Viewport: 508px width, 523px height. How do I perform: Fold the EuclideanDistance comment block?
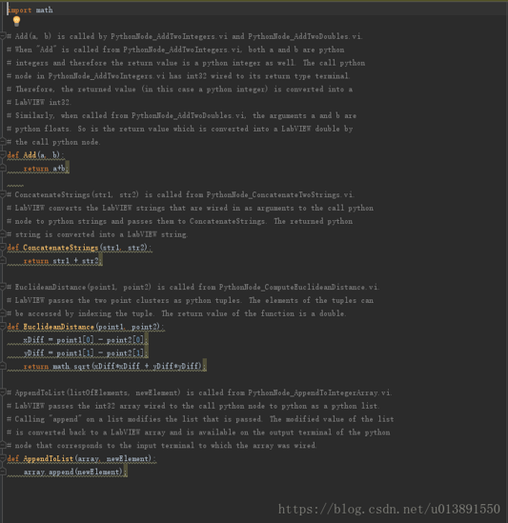[x=3, y=287]
